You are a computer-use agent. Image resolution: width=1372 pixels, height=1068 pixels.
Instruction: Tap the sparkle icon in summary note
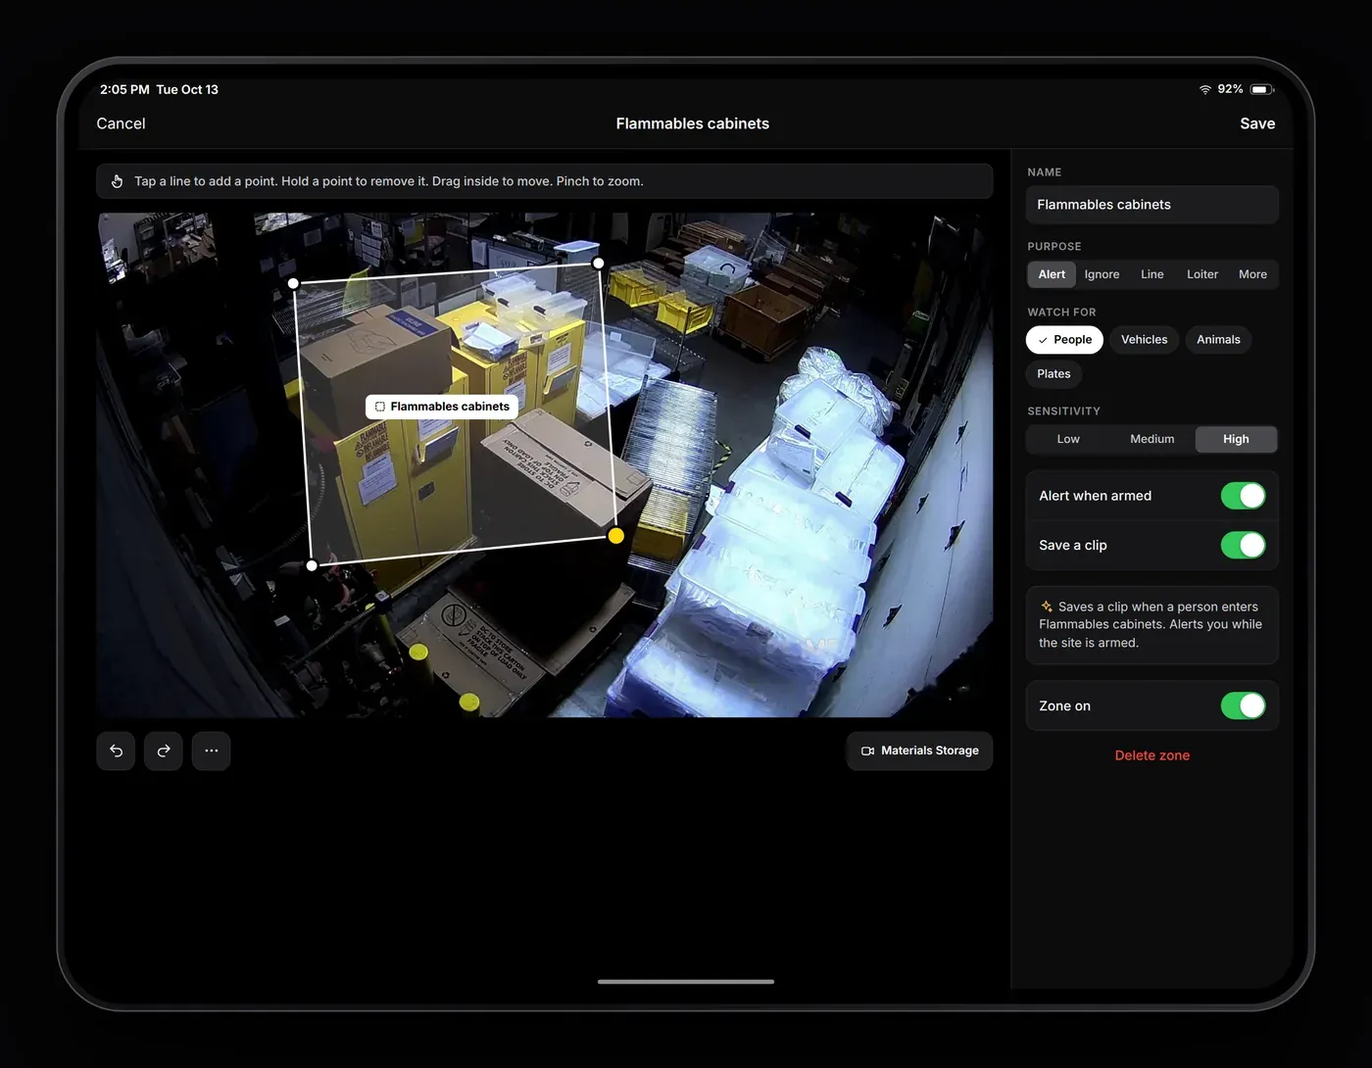pyautogui.click(x=1047, y=607)
